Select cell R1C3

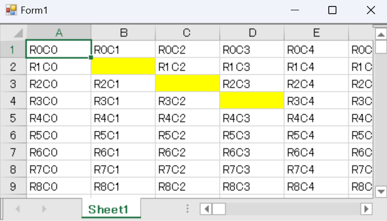pyautogui.click(x=252, y=67)
